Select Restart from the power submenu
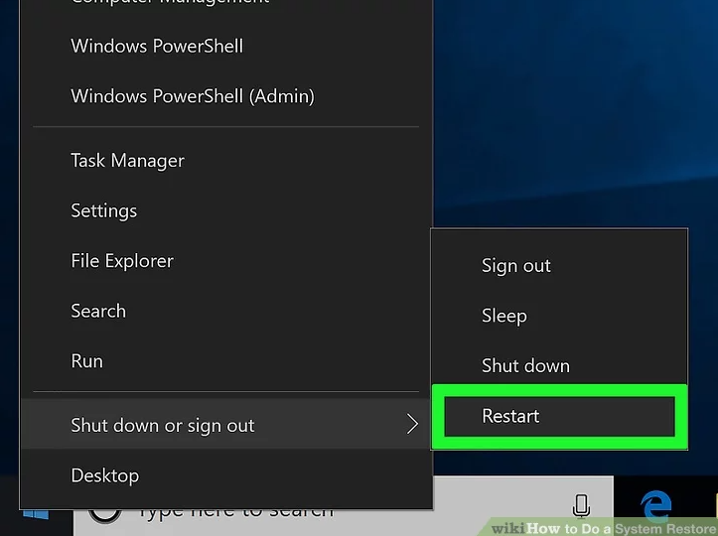This screenshot has width=718, height=536. 510,416
